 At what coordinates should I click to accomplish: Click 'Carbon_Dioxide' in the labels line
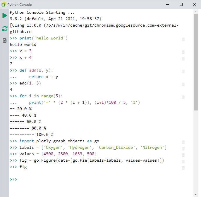(x=116, y=147)
